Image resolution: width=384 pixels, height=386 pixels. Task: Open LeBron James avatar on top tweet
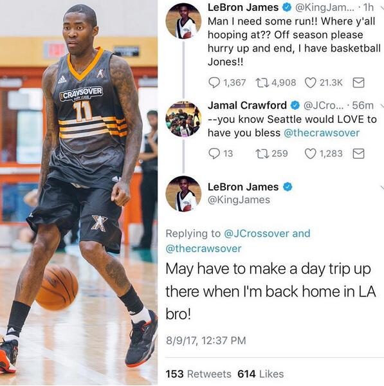[x=183, y=21]
